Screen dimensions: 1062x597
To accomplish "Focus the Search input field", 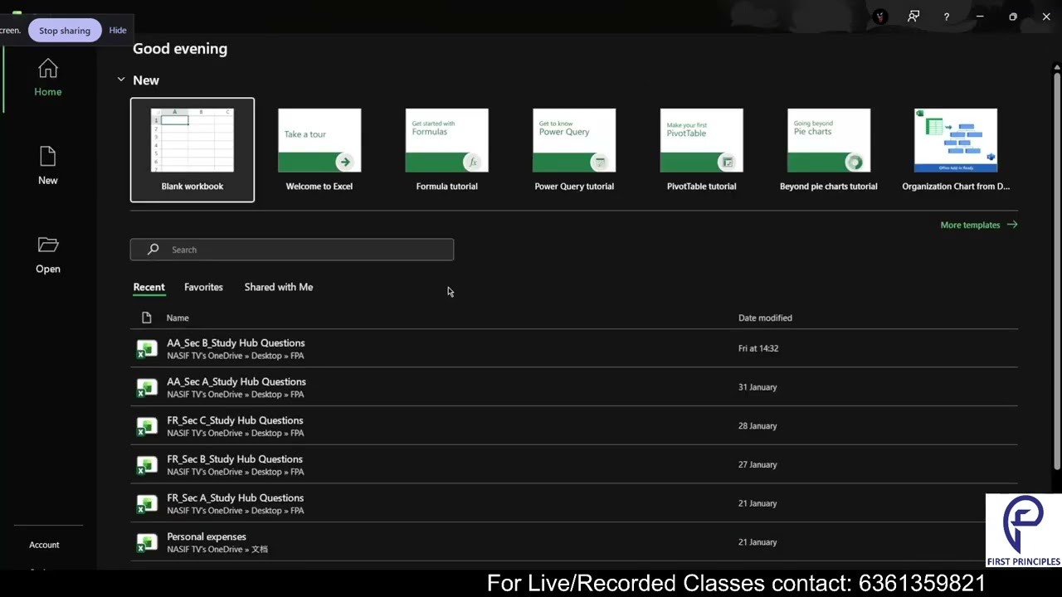I will click(x=292, y=250).
